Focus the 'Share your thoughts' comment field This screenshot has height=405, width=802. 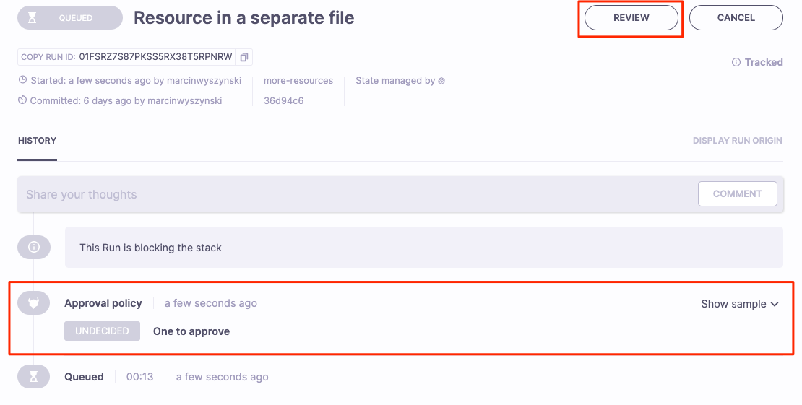click(354, 194)
